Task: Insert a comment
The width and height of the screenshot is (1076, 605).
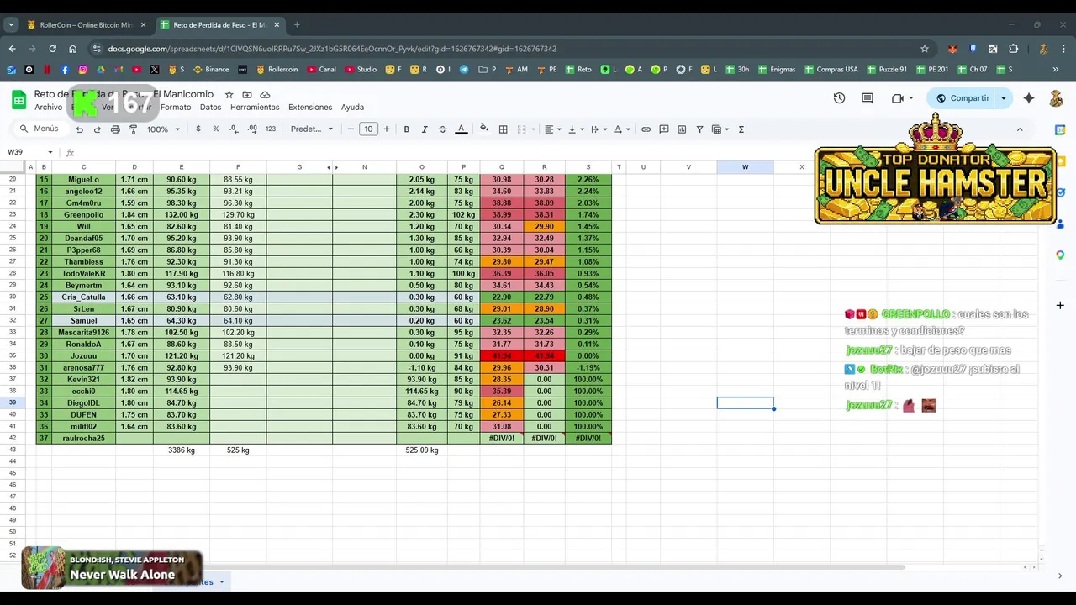Action: [x=664, y=129]
